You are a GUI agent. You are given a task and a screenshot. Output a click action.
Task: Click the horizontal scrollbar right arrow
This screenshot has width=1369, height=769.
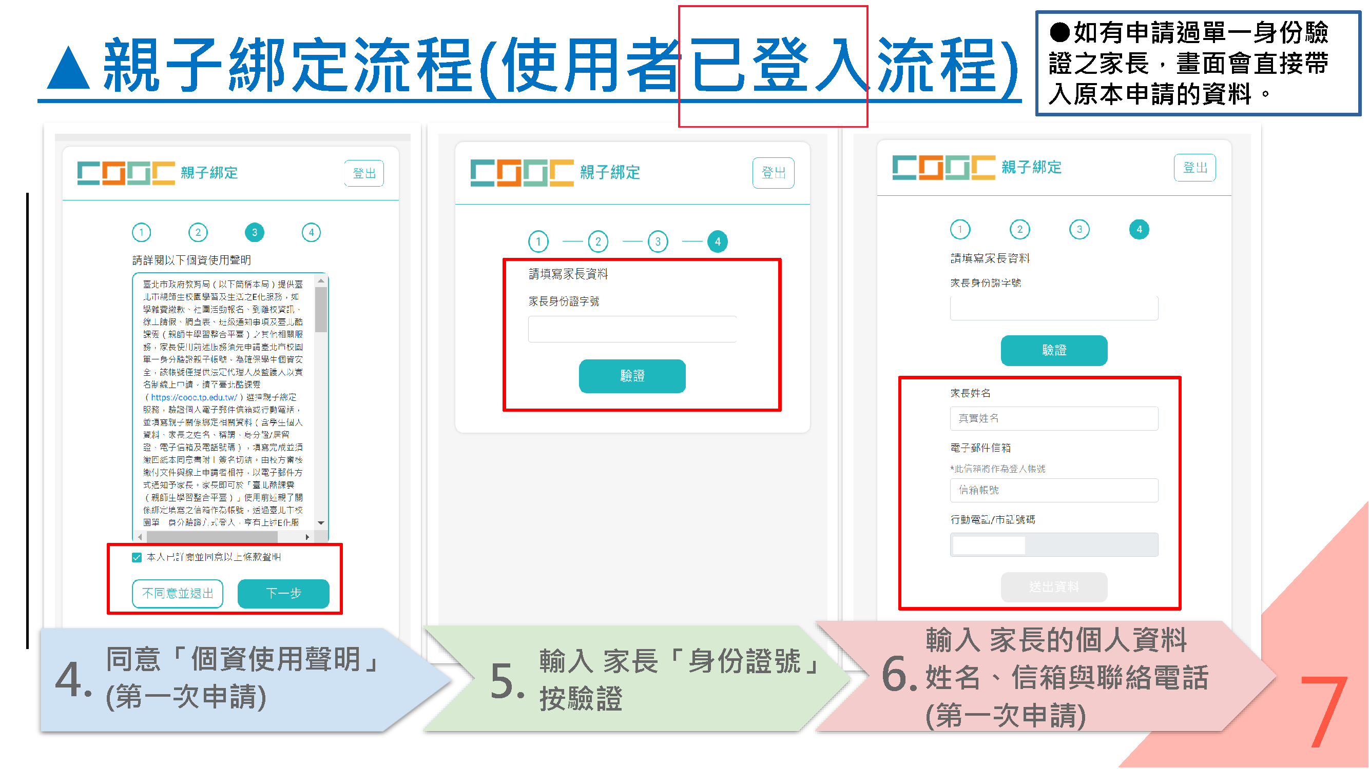[307, 537]
